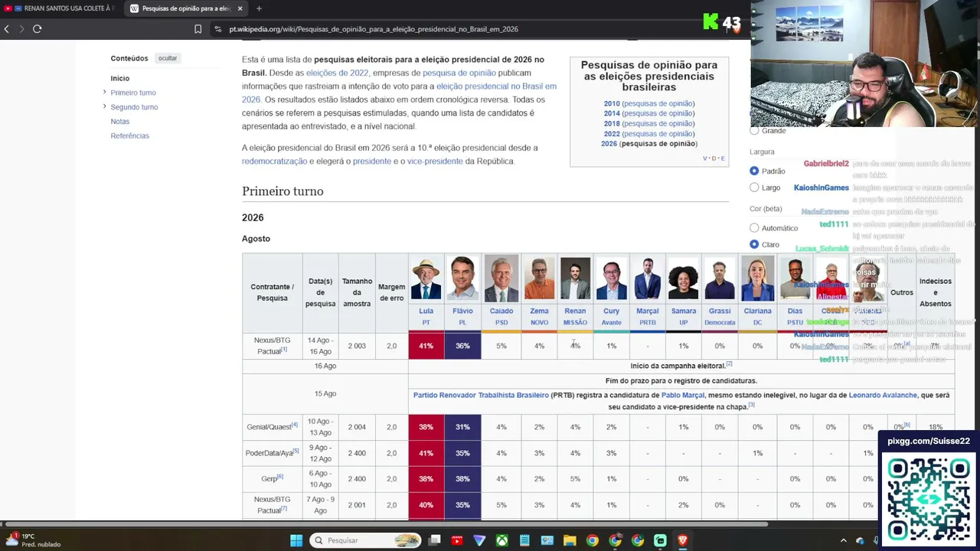Open the Xbox app from the taskbar
This screenshot has height=551, width=980.
click(x=502, y=540)
